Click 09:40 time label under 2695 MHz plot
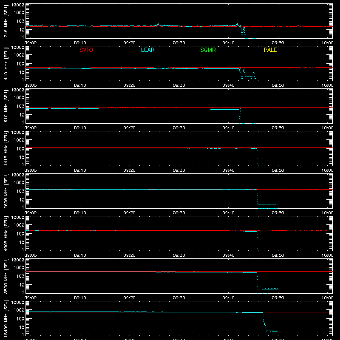Screen dimensions: 340x340 (228, 213)
